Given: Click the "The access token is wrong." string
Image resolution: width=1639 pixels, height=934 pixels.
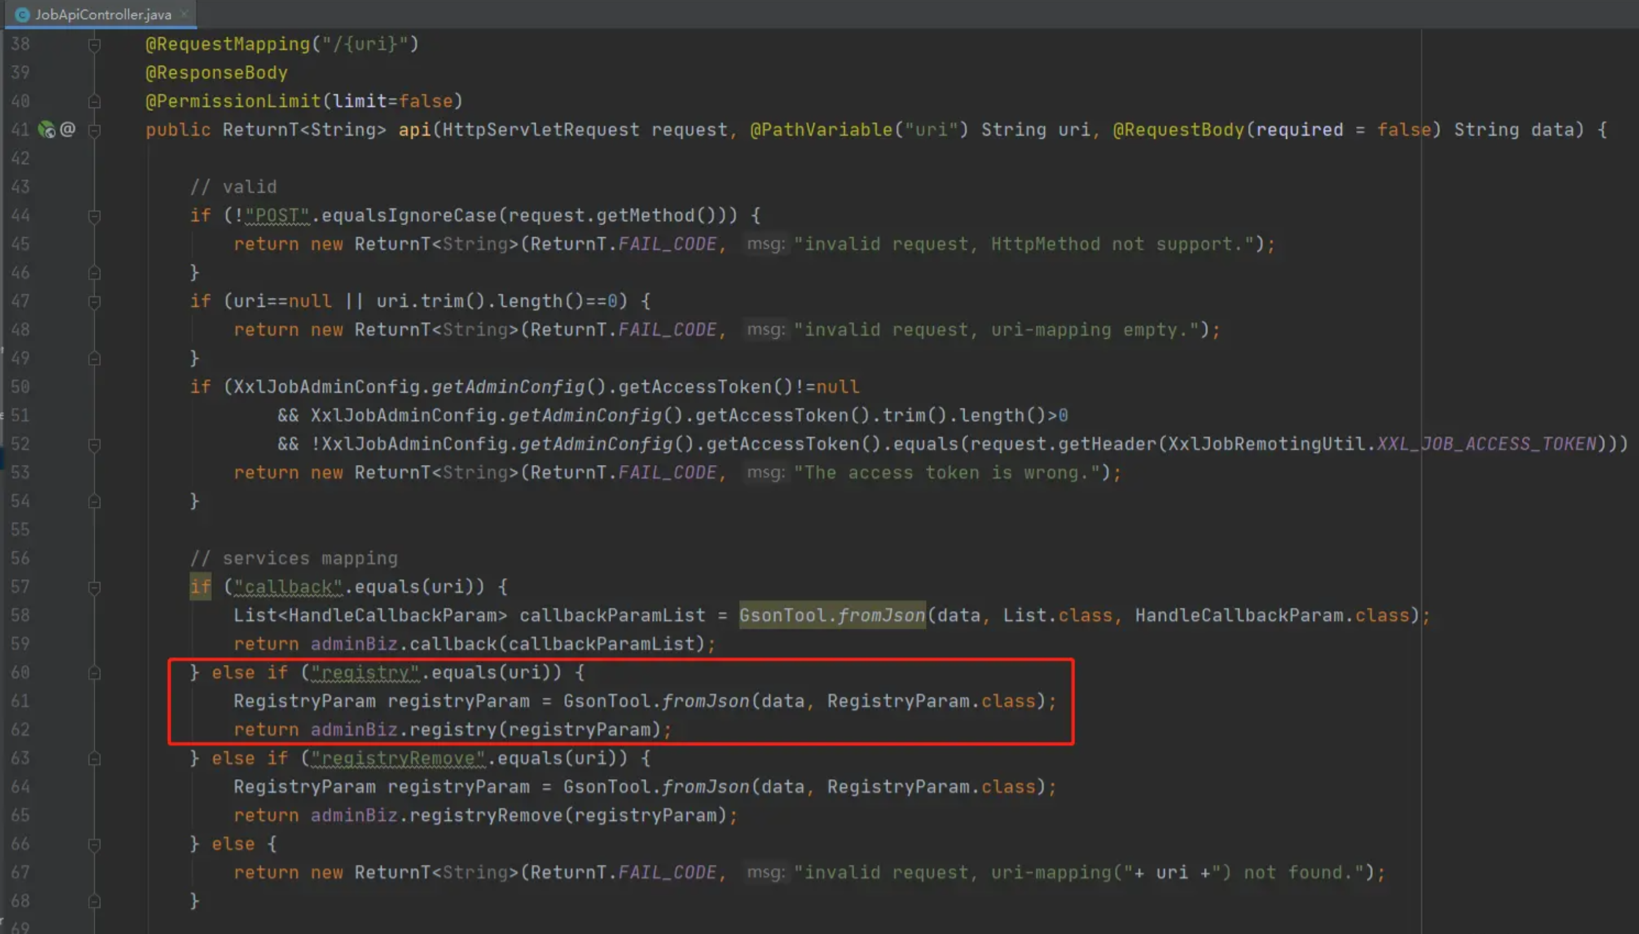Looking at the screenshot, I should pyautogui.click(x=947, y=473).
